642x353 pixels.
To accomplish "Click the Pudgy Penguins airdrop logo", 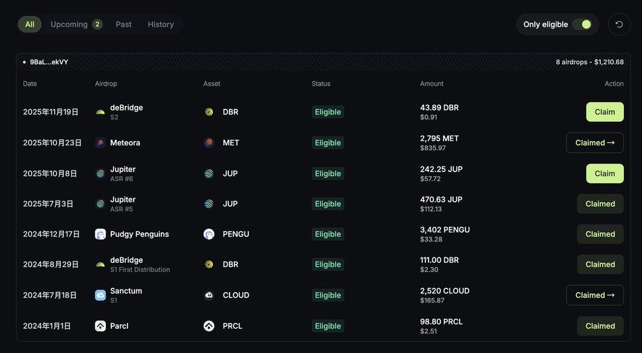I will [x=100, y=234].
